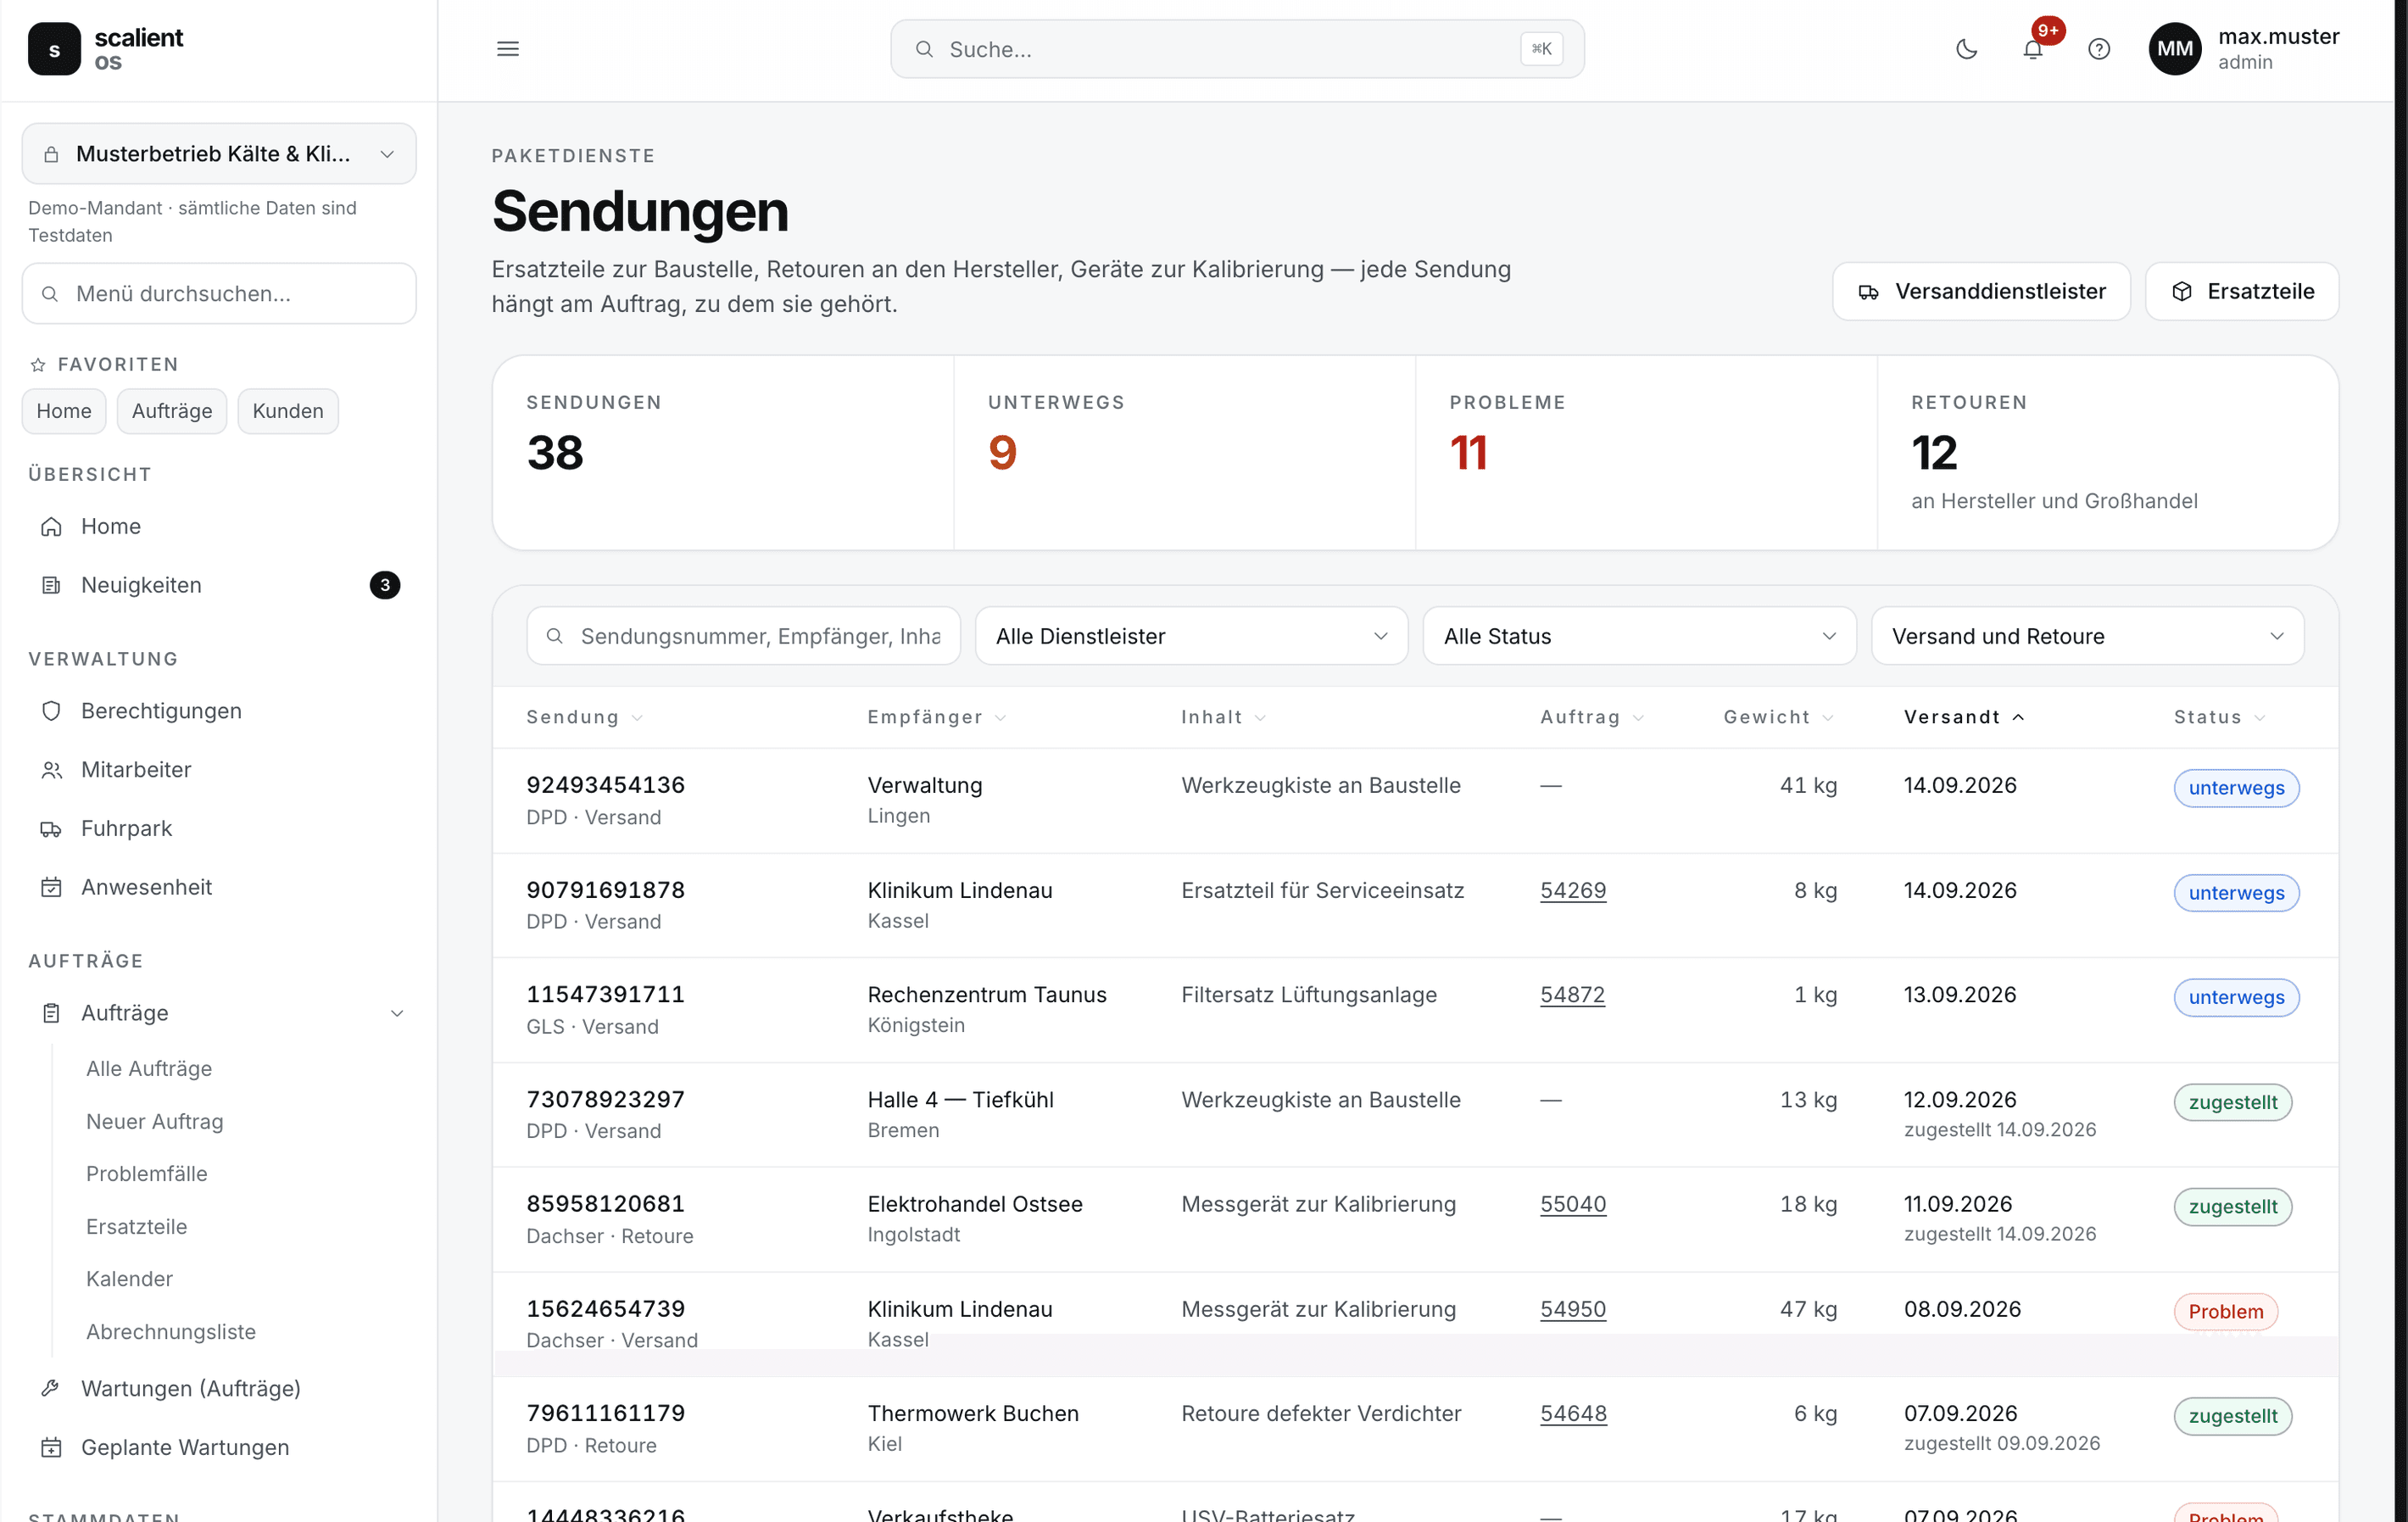Screen dimensions: 2408x1522
Task: Click the Fuhrpark truck icon
Action: pyautogui.click(x=51, y=829)
